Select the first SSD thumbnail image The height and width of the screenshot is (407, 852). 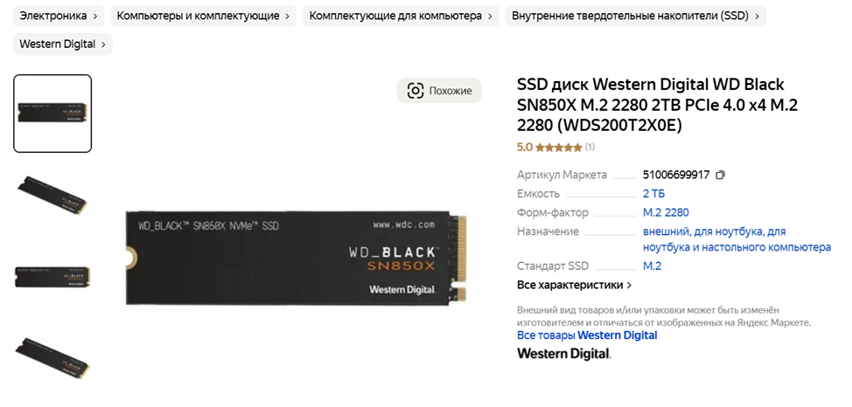pyautogui.click(x=52, y=114)
